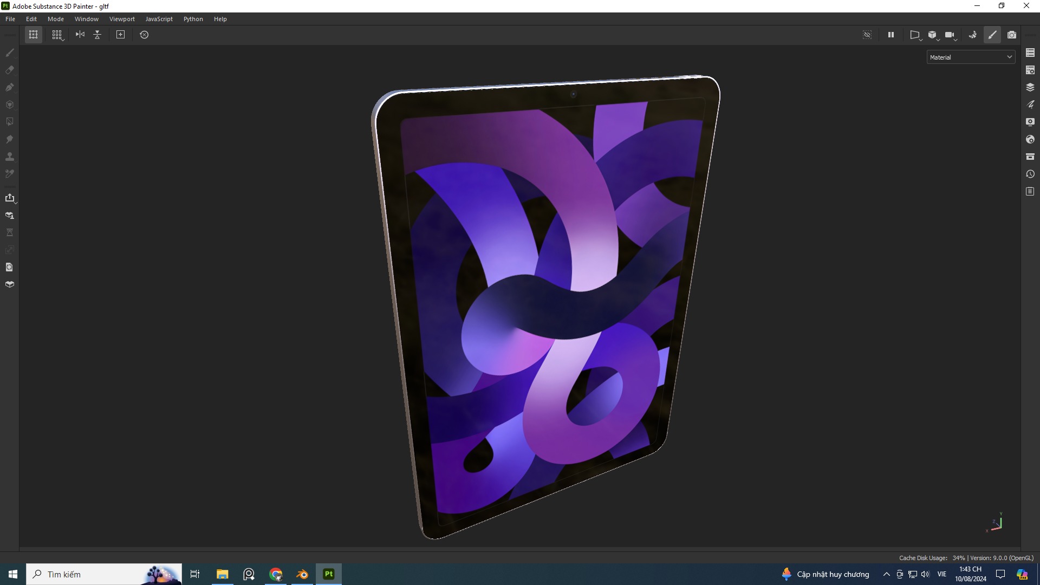Click Cập nhật huy chương taskbar notification
Screen dimensions: 1040x585
825,574
